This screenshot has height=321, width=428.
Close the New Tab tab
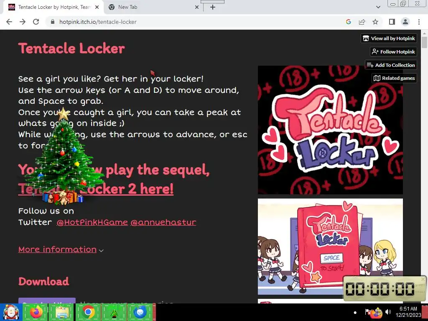coord(197,8)
